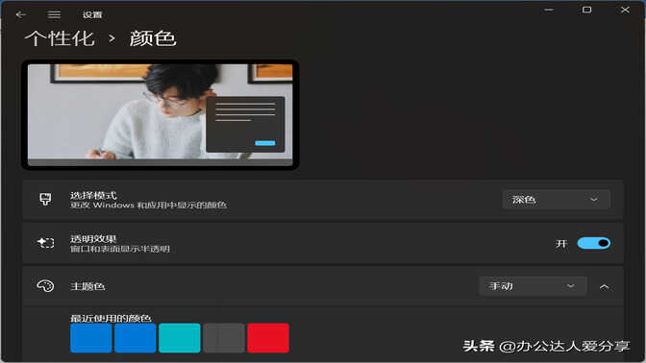Minimize the Settings window
Image resolution: width=646 pixels, height=363 pixels.
click(x=548, y=10)
